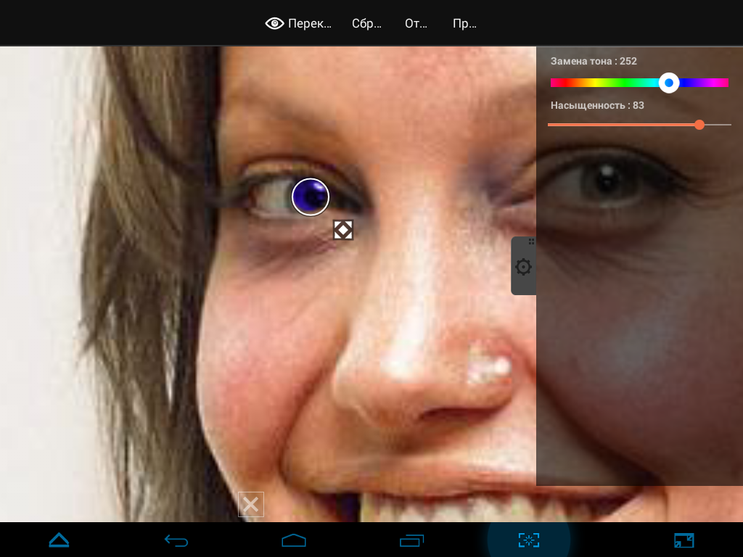Select the blue eye color circle marker

pyautogui.click(x=311, y=197)
